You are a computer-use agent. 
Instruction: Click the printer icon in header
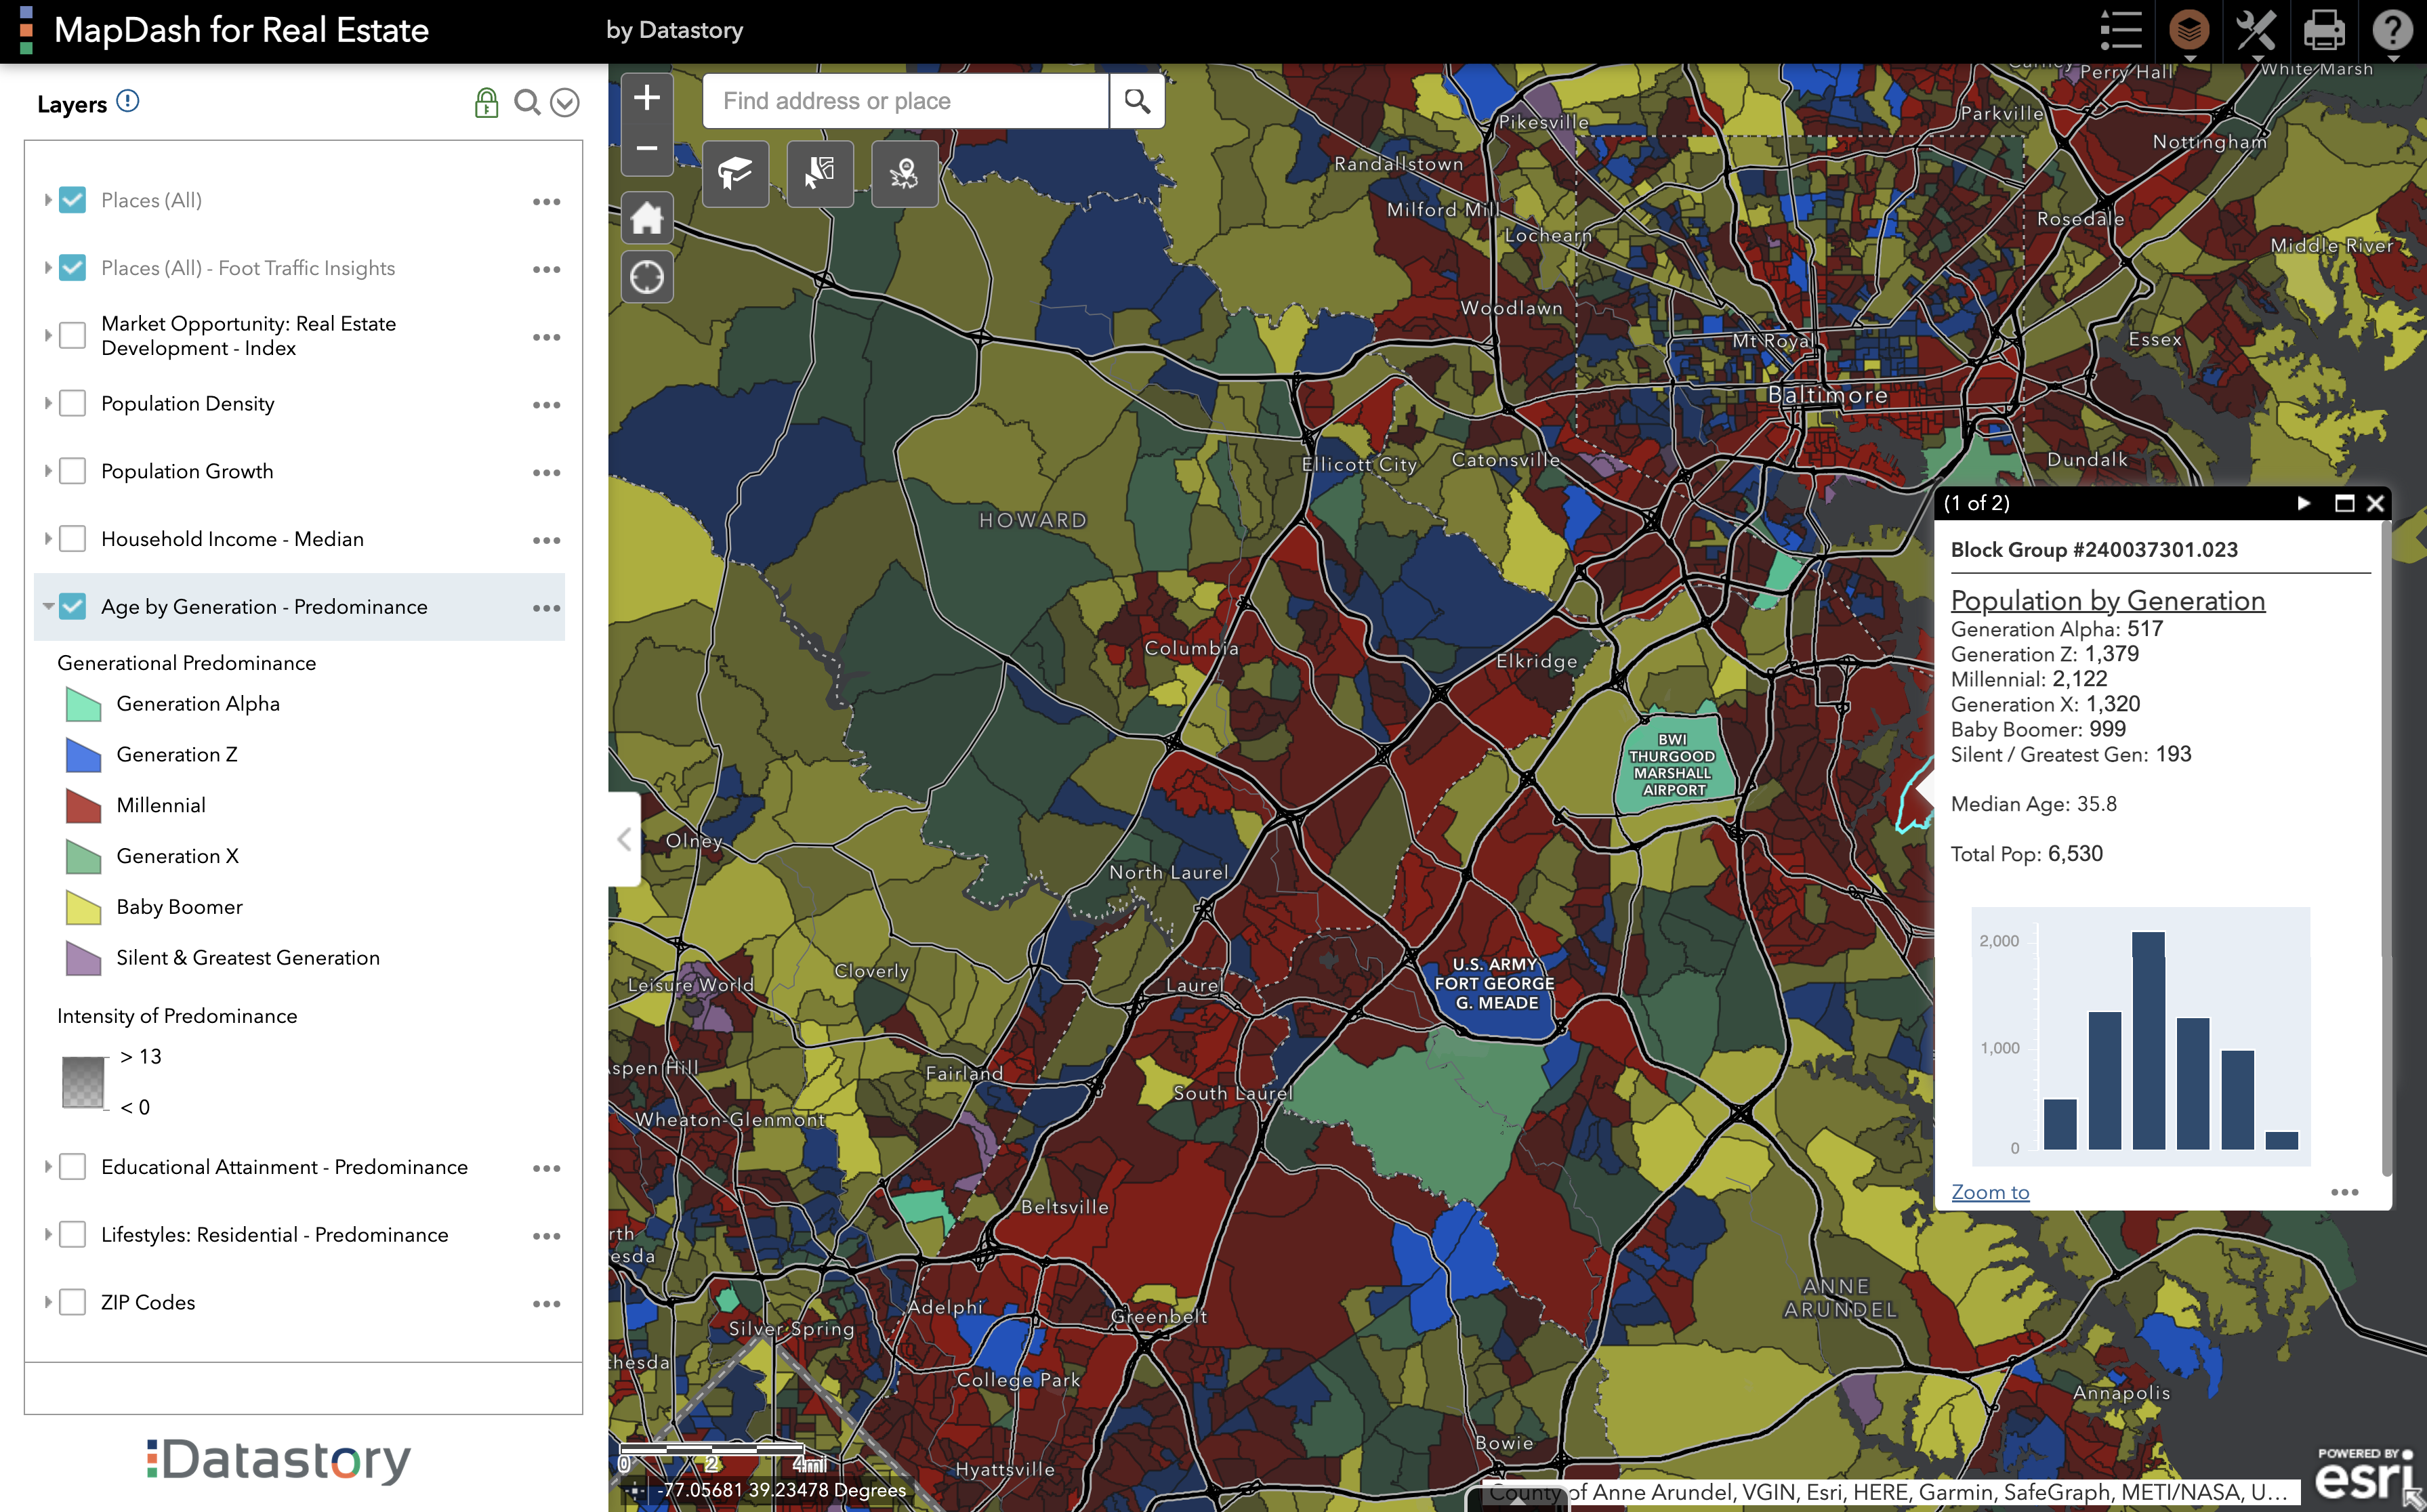click(2324, 30)
